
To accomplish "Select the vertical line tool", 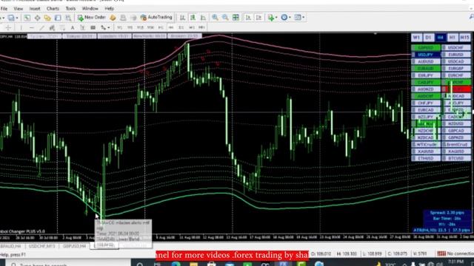I will pyautogui.click(x=21, y=28).
